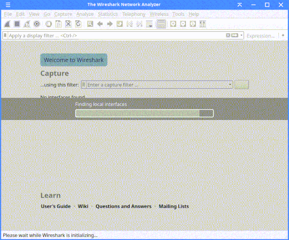289x240 pixels.
Task: Click the capture filter input field
Action: click(157, 85)
